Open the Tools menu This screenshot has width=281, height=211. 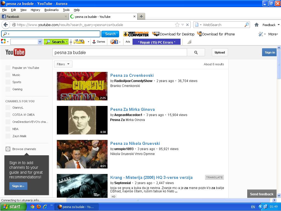click(x=66, y=10)
